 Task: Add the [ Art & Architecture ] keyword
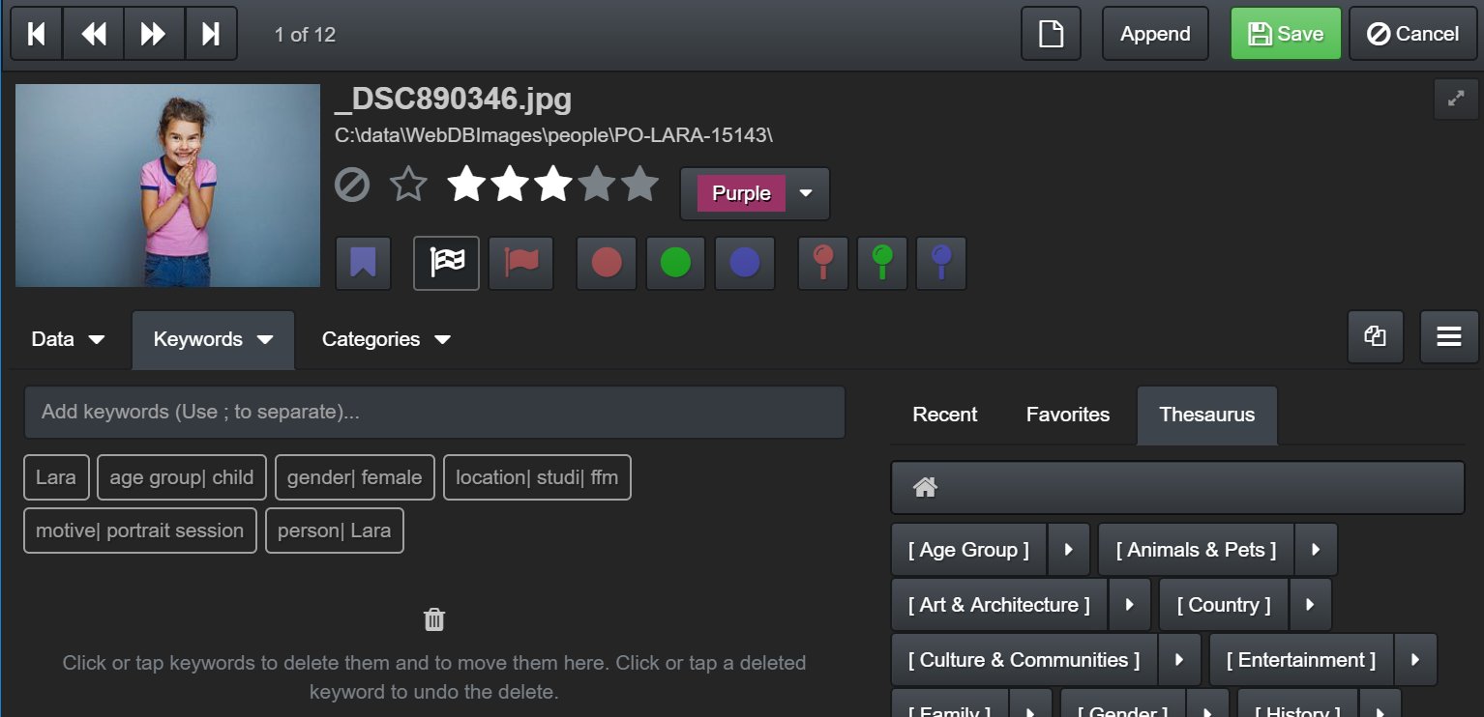[998, 605]
